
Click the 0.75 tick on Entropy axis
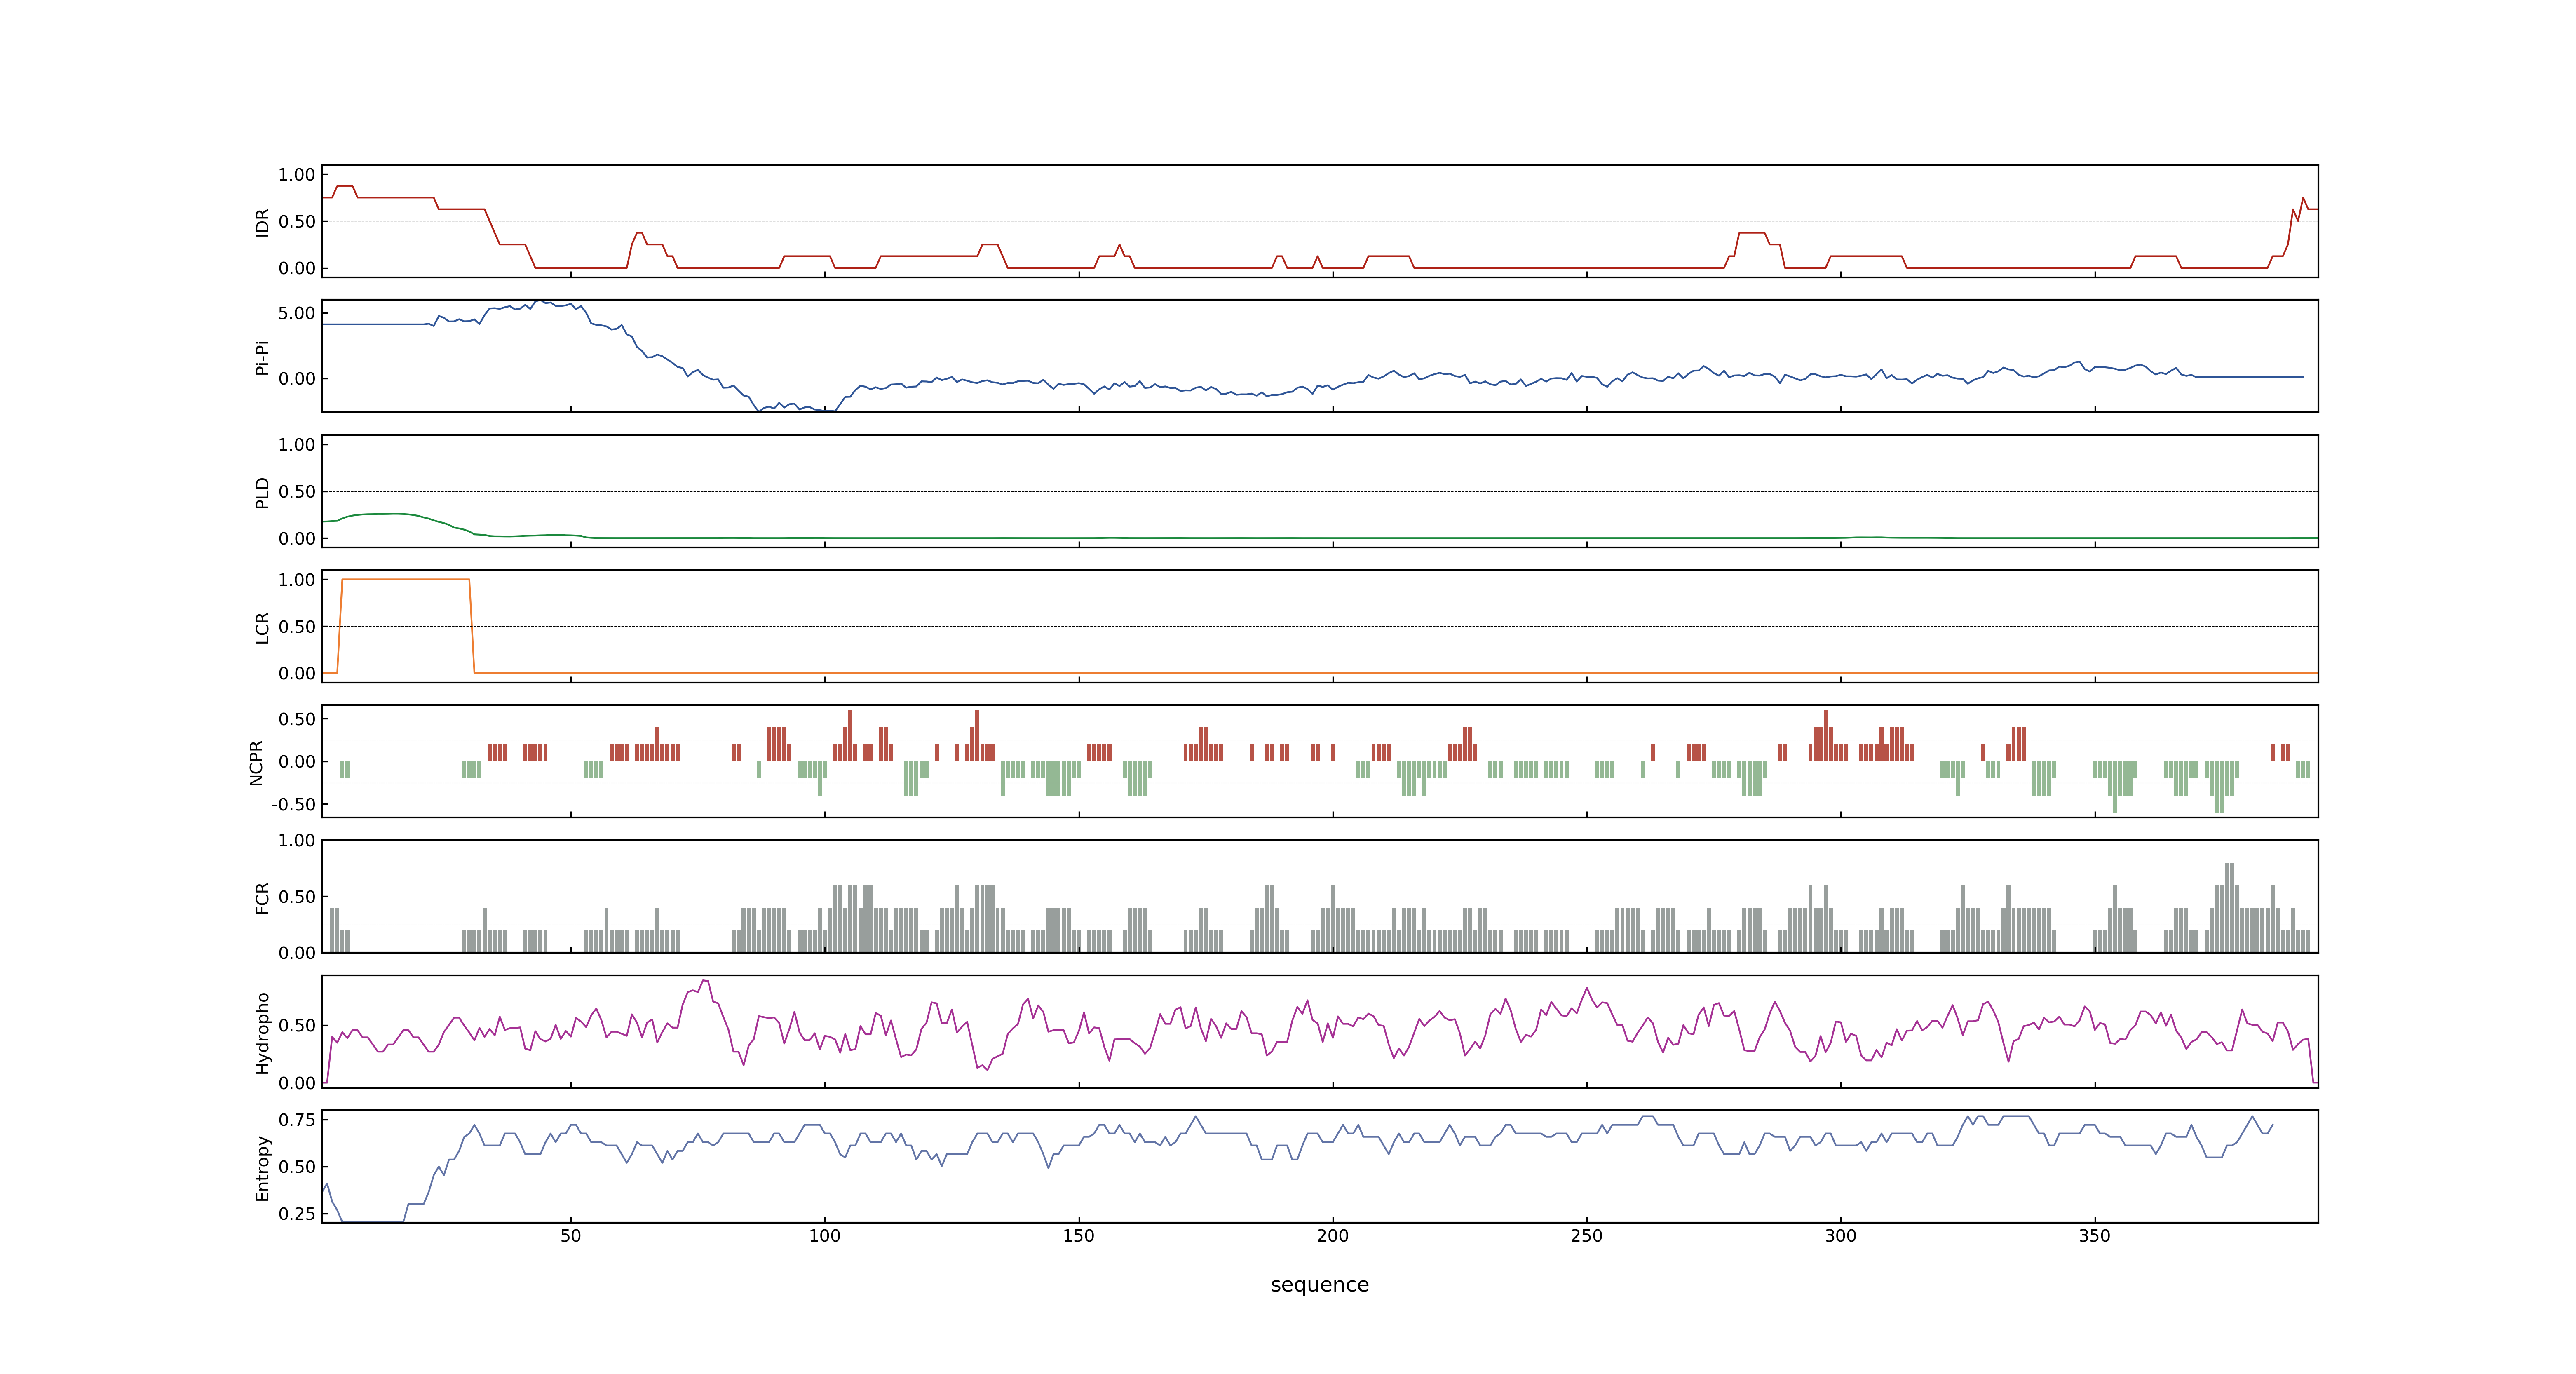click(x=297, y=1120)
